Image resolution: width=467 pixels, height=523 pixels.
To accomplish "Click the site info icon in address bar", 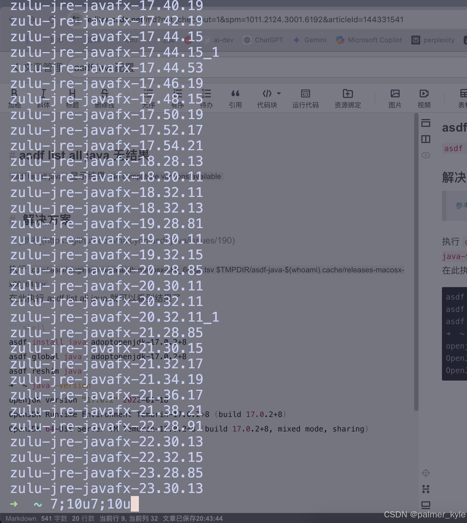I will tap(76, 19).
